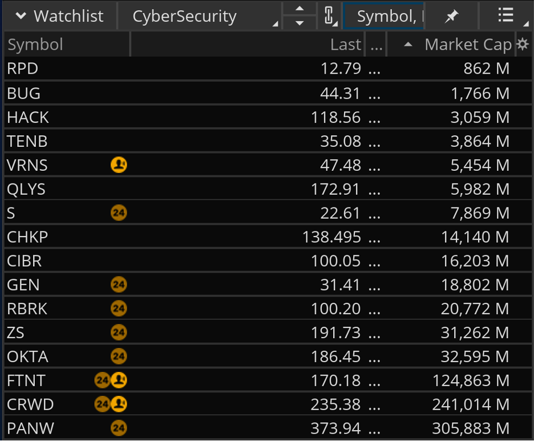Image resolution: width=534 pixels, height=441 pixels.
Task: Select the RBRK symbol
Action: pyautogui.click(x=27, y=308)
